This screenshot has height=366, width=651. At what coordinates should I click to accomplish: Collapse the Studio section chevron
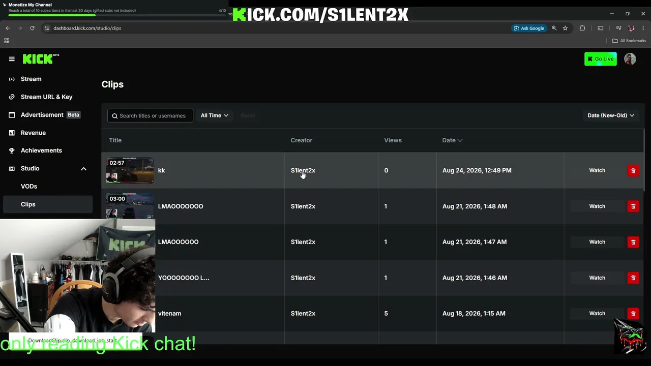pyautogui.click(x=83, y=169)
